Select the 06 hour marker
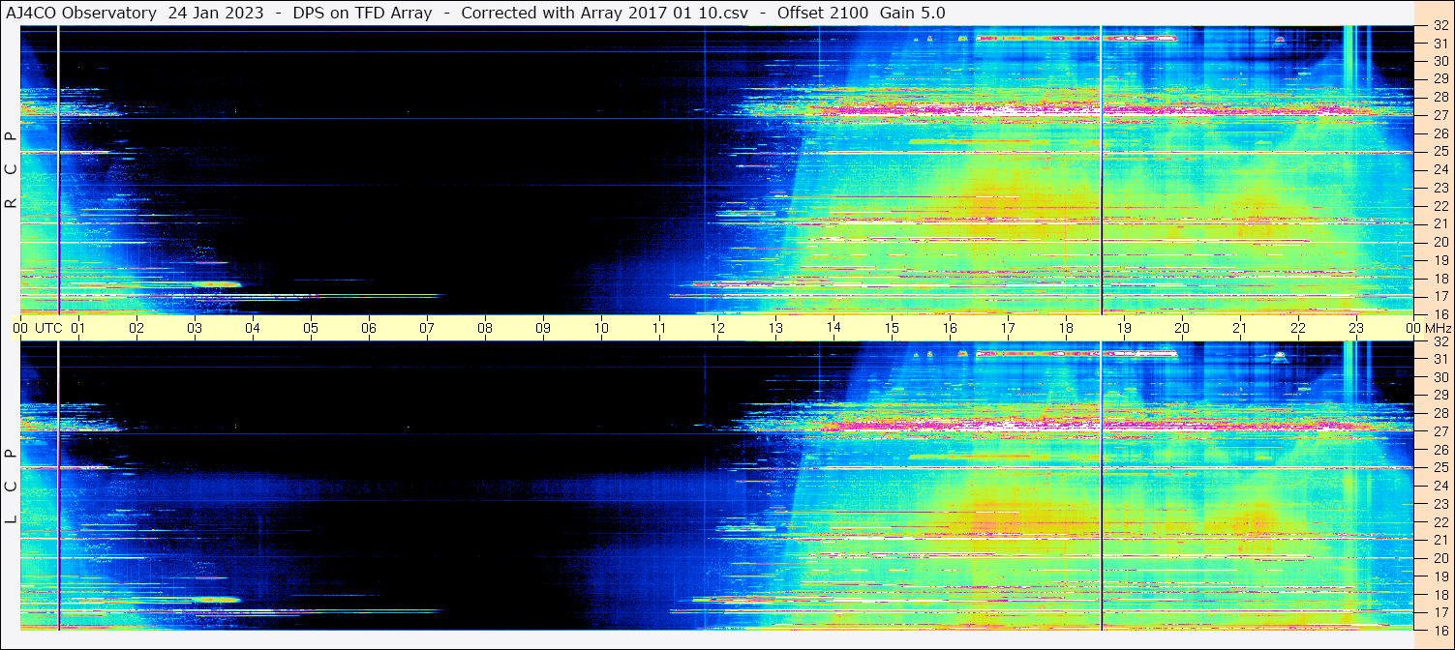This screenshot has height=650, width=1455. [x=369, y=328]
